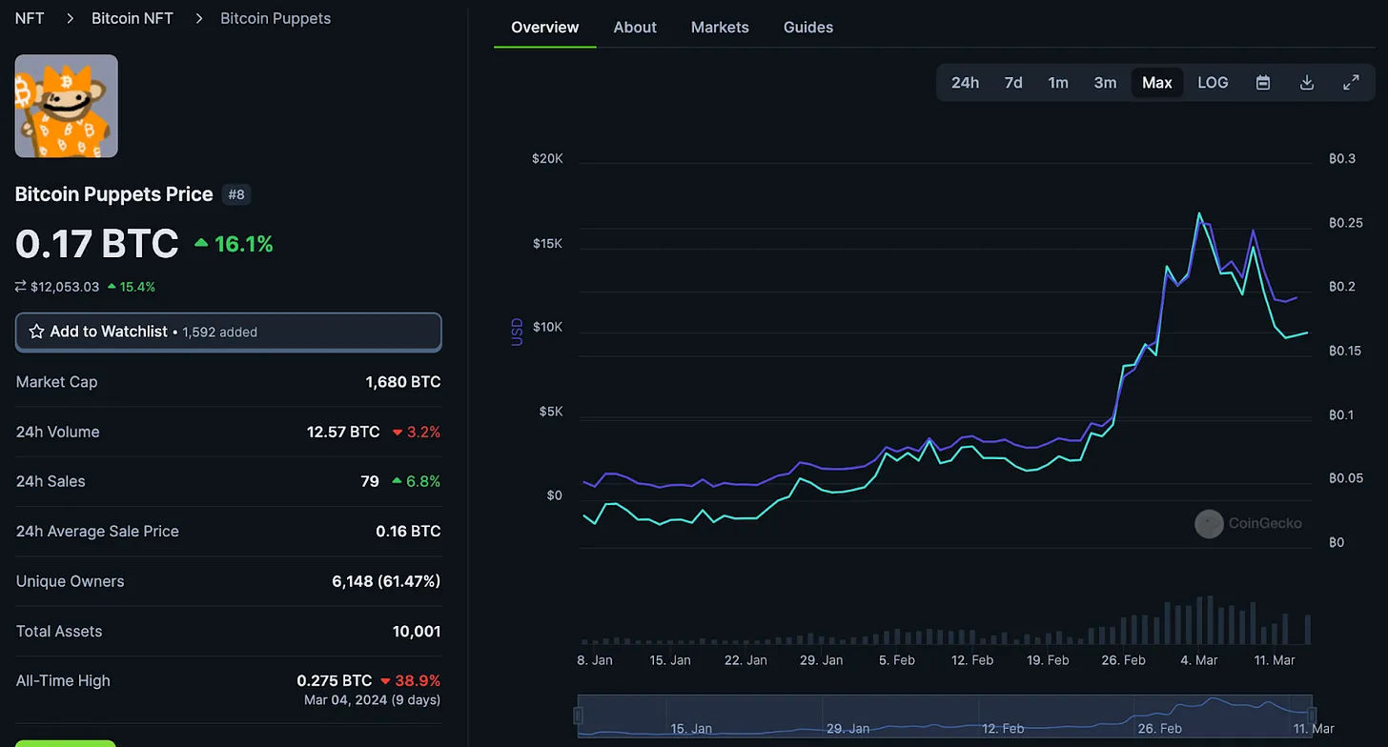Click the star icon in Add to Watchlist
Viewport: 1388px width, 747px height.
(x=36, y=332)
